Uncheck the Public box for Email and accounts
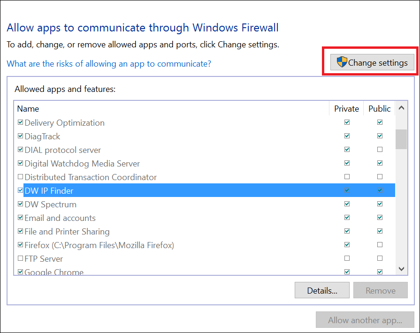 tap(380, 217)
